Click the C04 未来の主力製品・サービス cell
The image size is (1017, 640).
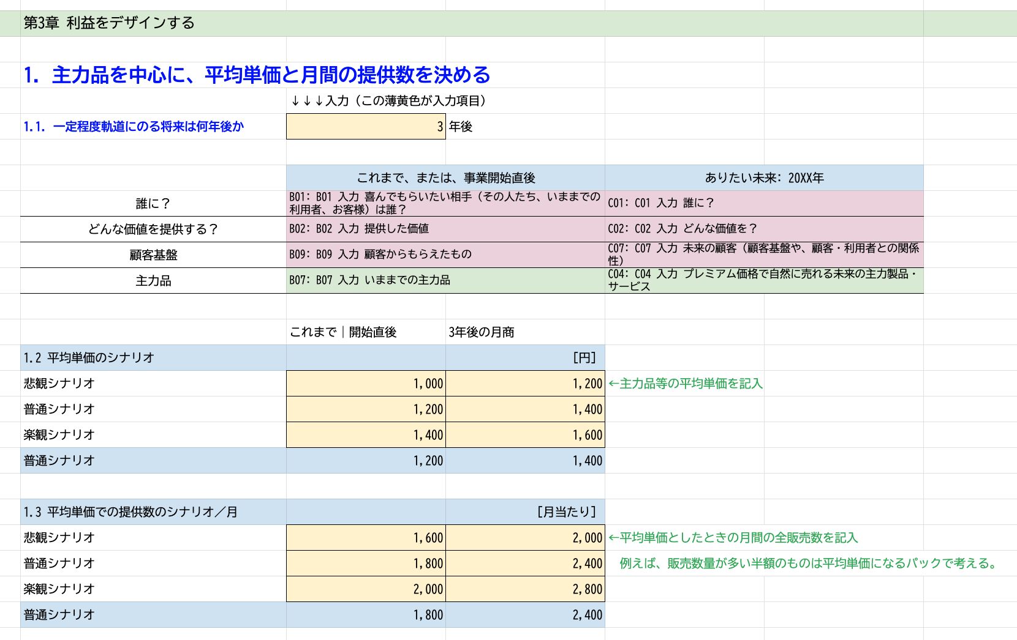[x=763, y=280]
